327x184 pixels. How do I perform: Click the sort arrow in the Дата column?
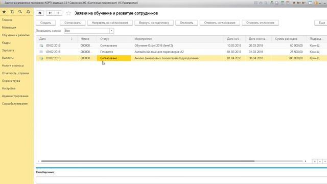pos(72,39)
